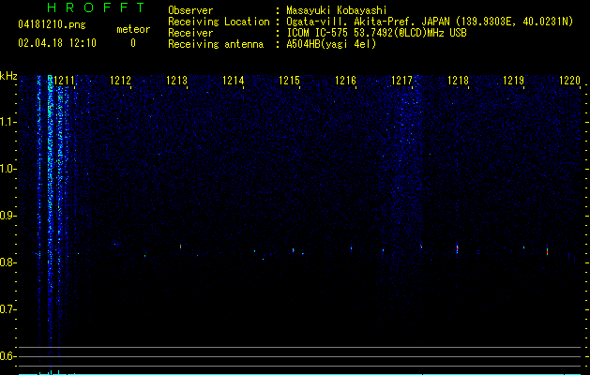
Task: Click the Receiving antenna label
Action: (x=216, y=44)
